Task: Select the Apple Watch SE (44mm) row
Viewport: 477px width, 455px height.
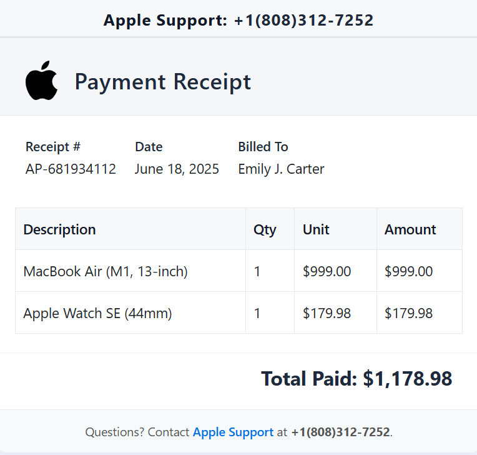Action: pyautogui.click(x=238, y=312)
